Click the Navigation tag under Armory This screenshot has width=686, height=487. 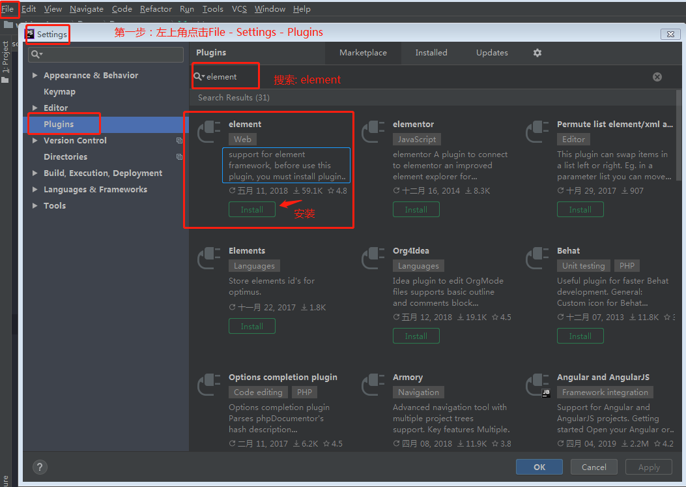[418, 392]
